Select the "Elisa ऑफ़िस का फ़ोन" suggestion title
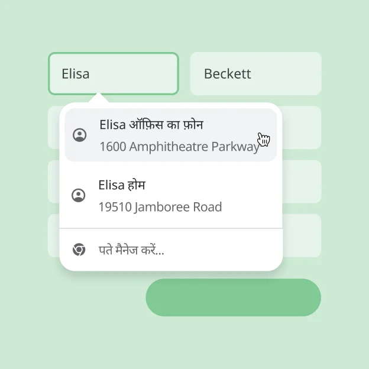 pyautogui.click(x=151, y=125)
